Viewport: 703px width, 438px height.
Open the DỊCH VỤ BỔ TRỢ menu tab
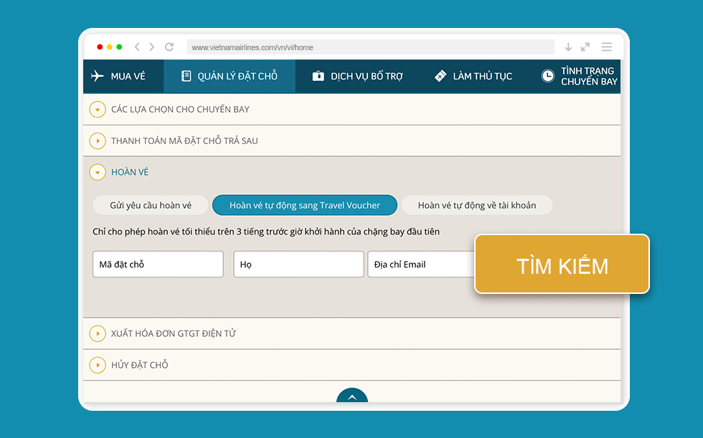coord(357,76)
